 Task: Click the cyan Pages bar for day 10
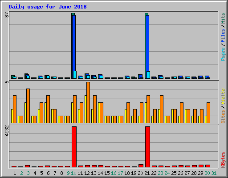75,75
